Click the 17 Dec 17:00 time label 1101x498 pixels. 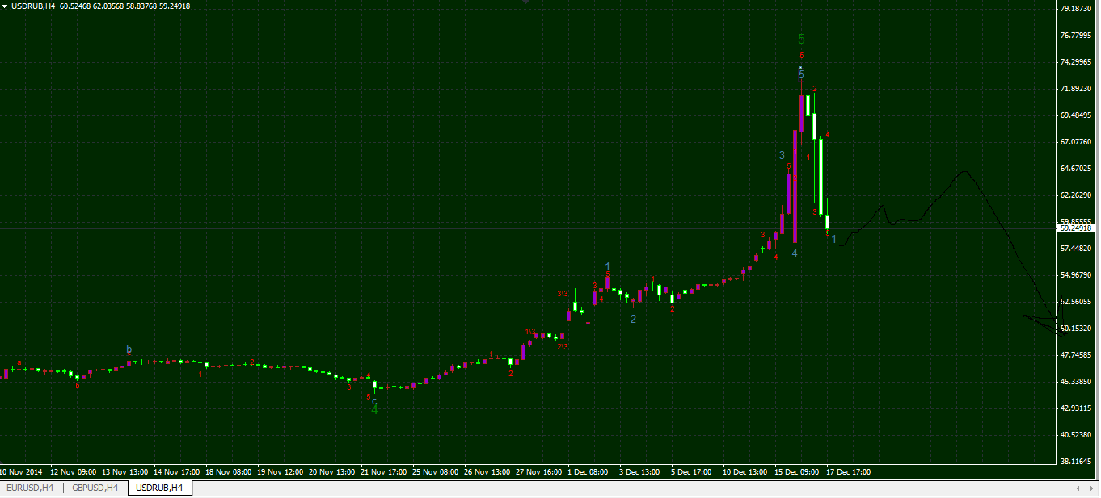(x=849, y=471)
